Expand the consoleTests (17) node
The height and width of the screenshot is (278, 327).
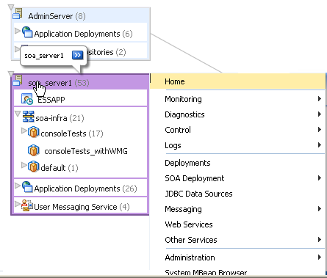24,131
